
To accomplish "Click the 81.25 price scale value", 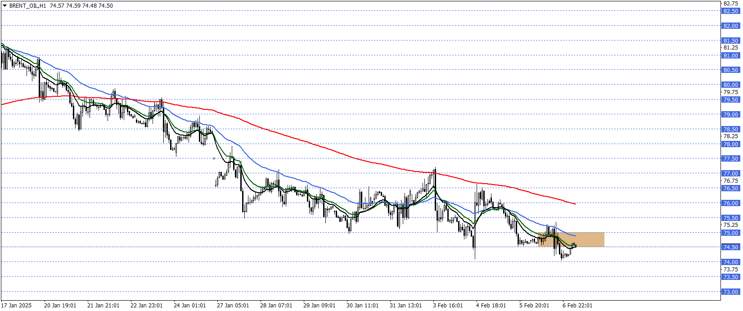I will click(731, 47).
